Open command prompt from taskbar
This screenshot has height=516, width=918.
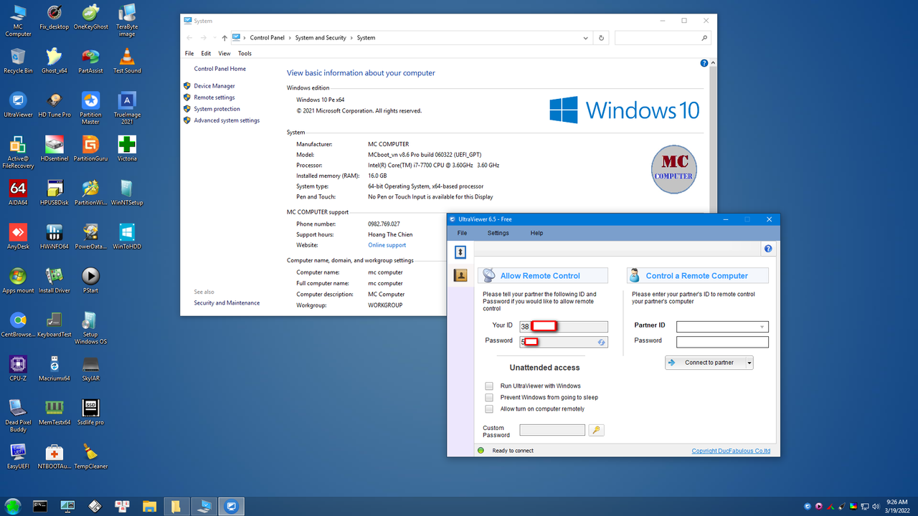pyautogui.click(x=40, y=506)
